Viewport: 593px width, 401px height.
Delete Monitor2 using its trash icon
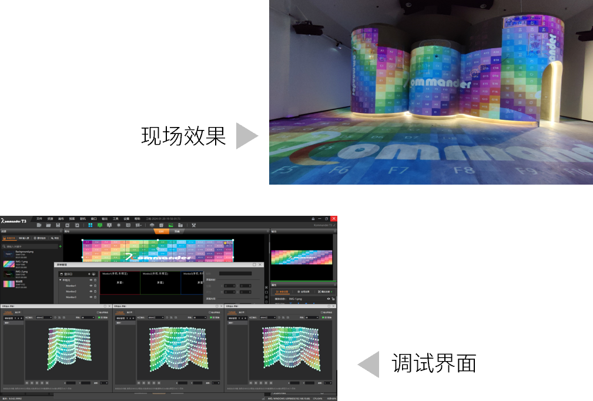tap(95, 292)
